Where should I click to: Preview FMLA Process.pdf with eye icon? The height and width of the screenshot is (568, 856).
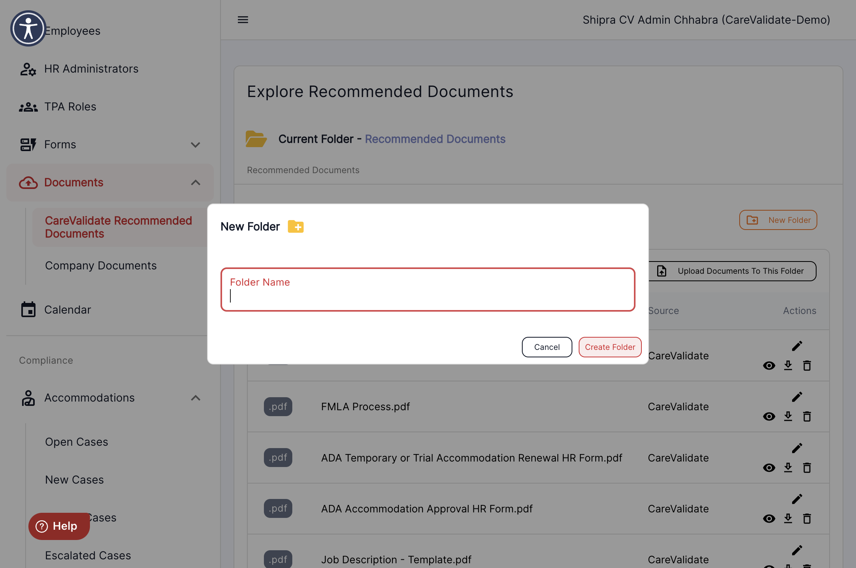769,417
